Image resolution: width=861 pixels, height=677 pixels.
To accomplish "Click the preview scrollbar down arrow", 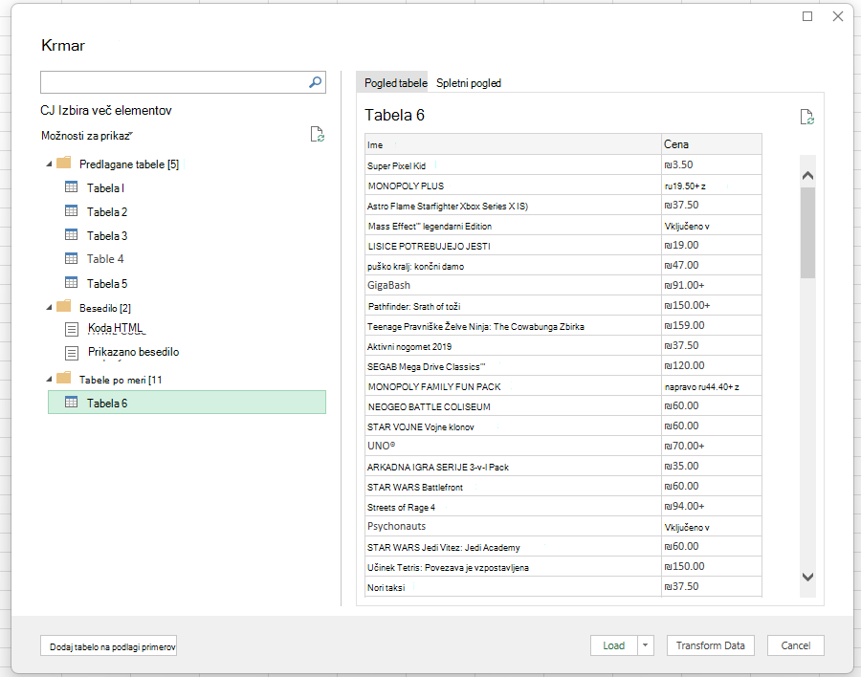I will (807, 577).
